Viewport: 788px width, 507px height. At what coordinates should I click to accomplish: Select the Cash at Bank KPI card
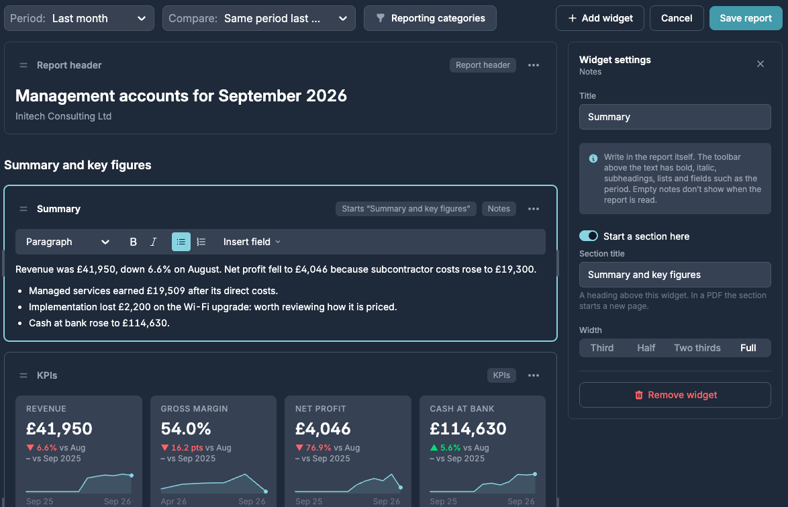pyautogui.click(x=483, y=451)
